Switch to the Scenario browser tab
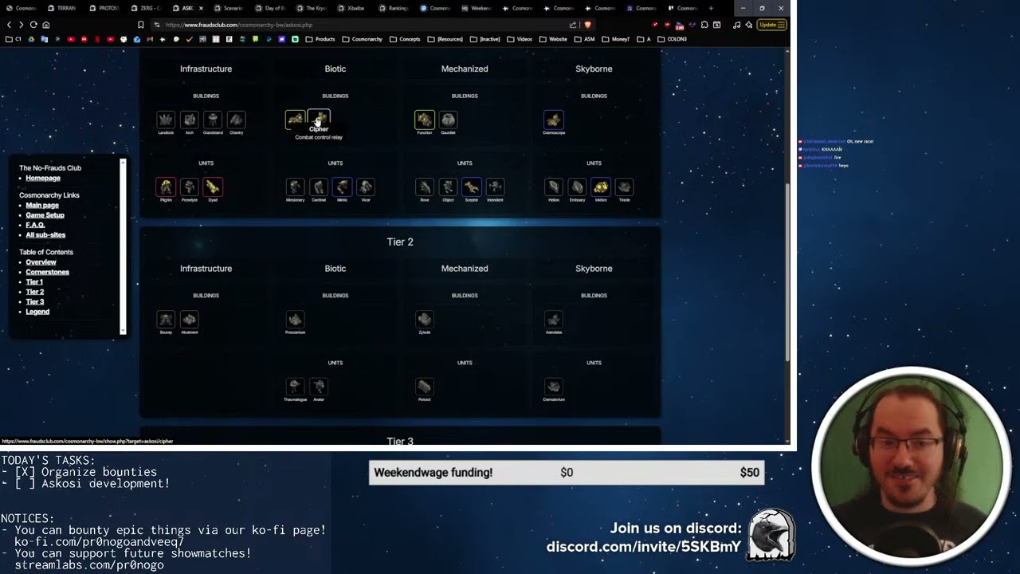Viewport: 1020px width, 574px height. (228, 8)
